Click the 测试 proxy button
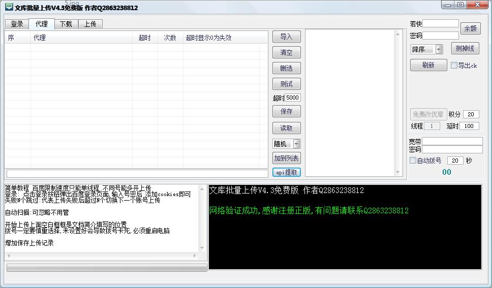Screen dimensions: 492x288 coord(287,84)
